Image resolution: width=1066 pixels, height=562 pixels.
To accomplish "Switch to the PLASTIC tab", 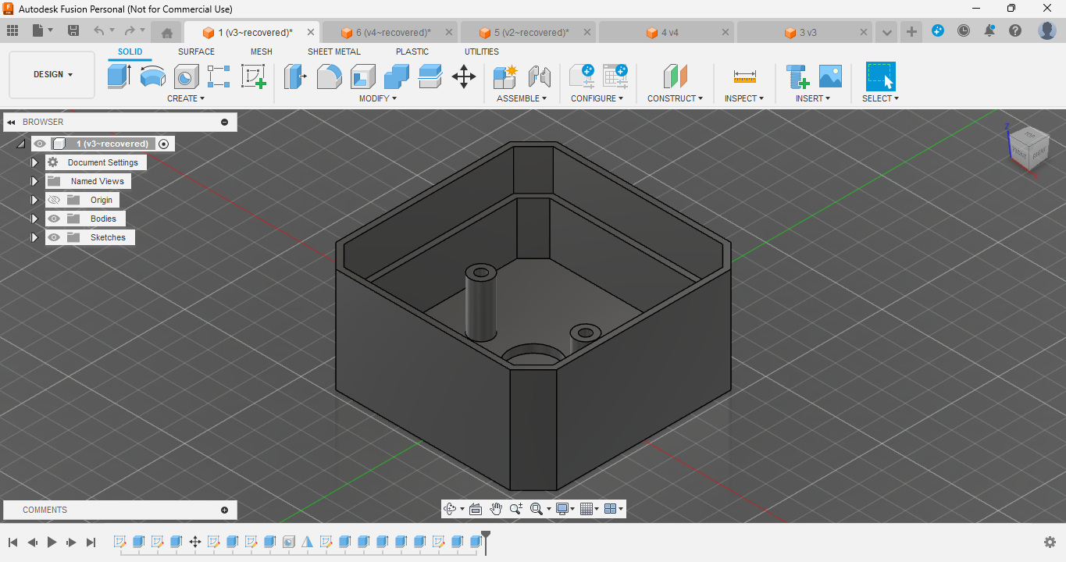I will click(412, 52).
